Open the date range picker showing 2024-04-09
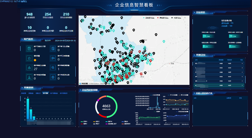 (65, 40)
